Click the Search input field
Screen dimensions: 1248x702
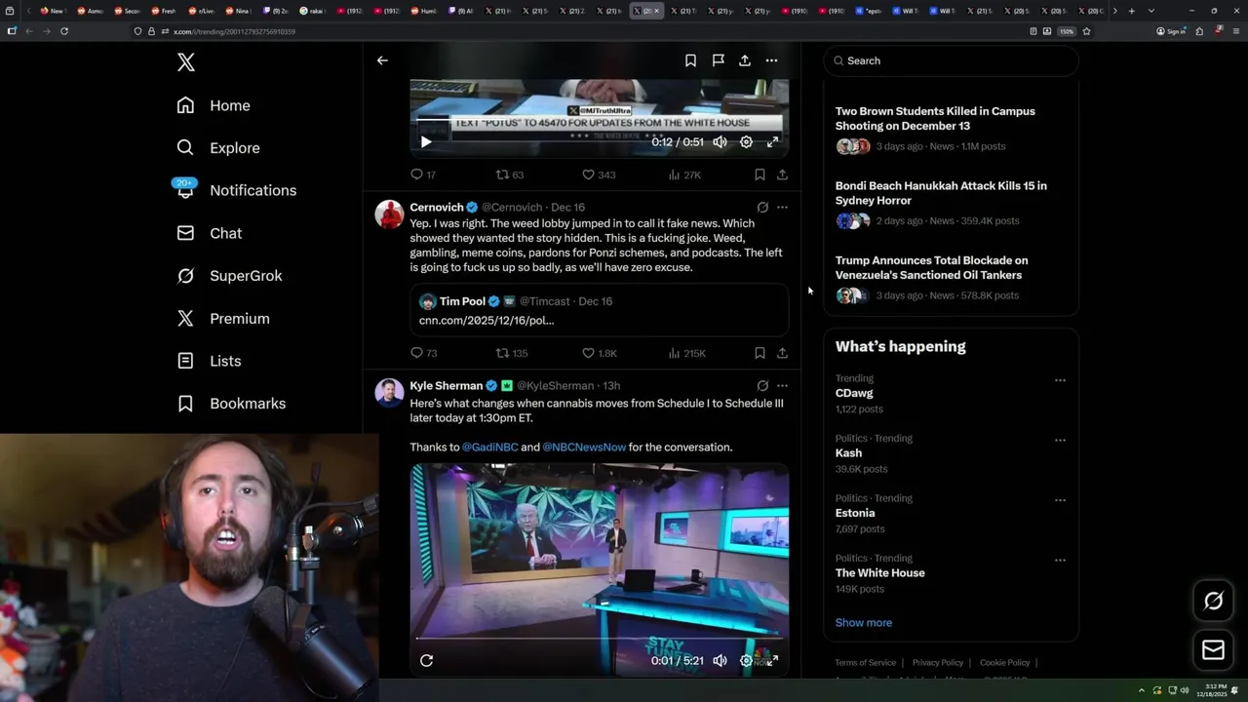click(x=951, y=60)
